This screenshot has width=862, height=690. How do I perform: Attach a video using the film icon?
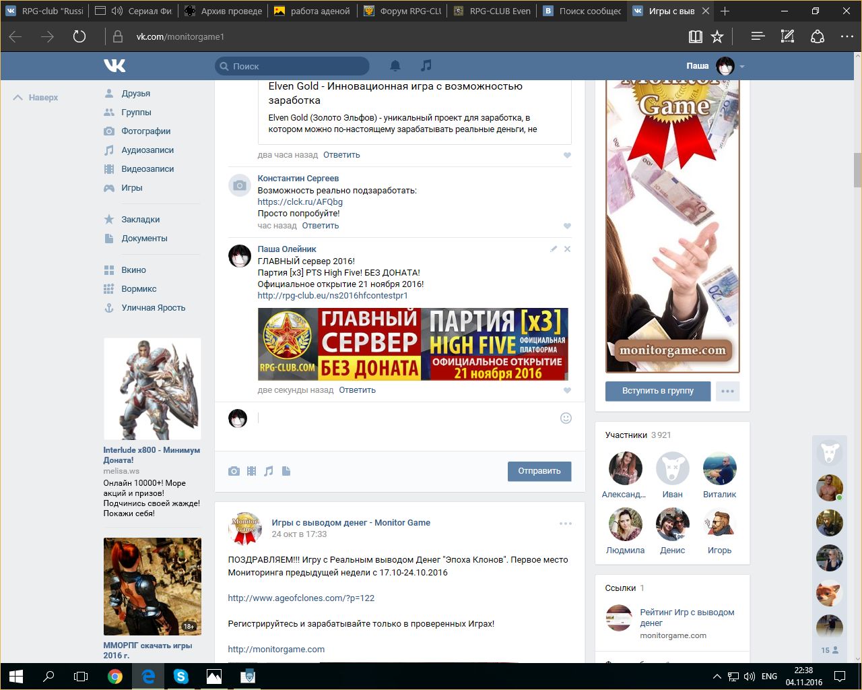251,471
